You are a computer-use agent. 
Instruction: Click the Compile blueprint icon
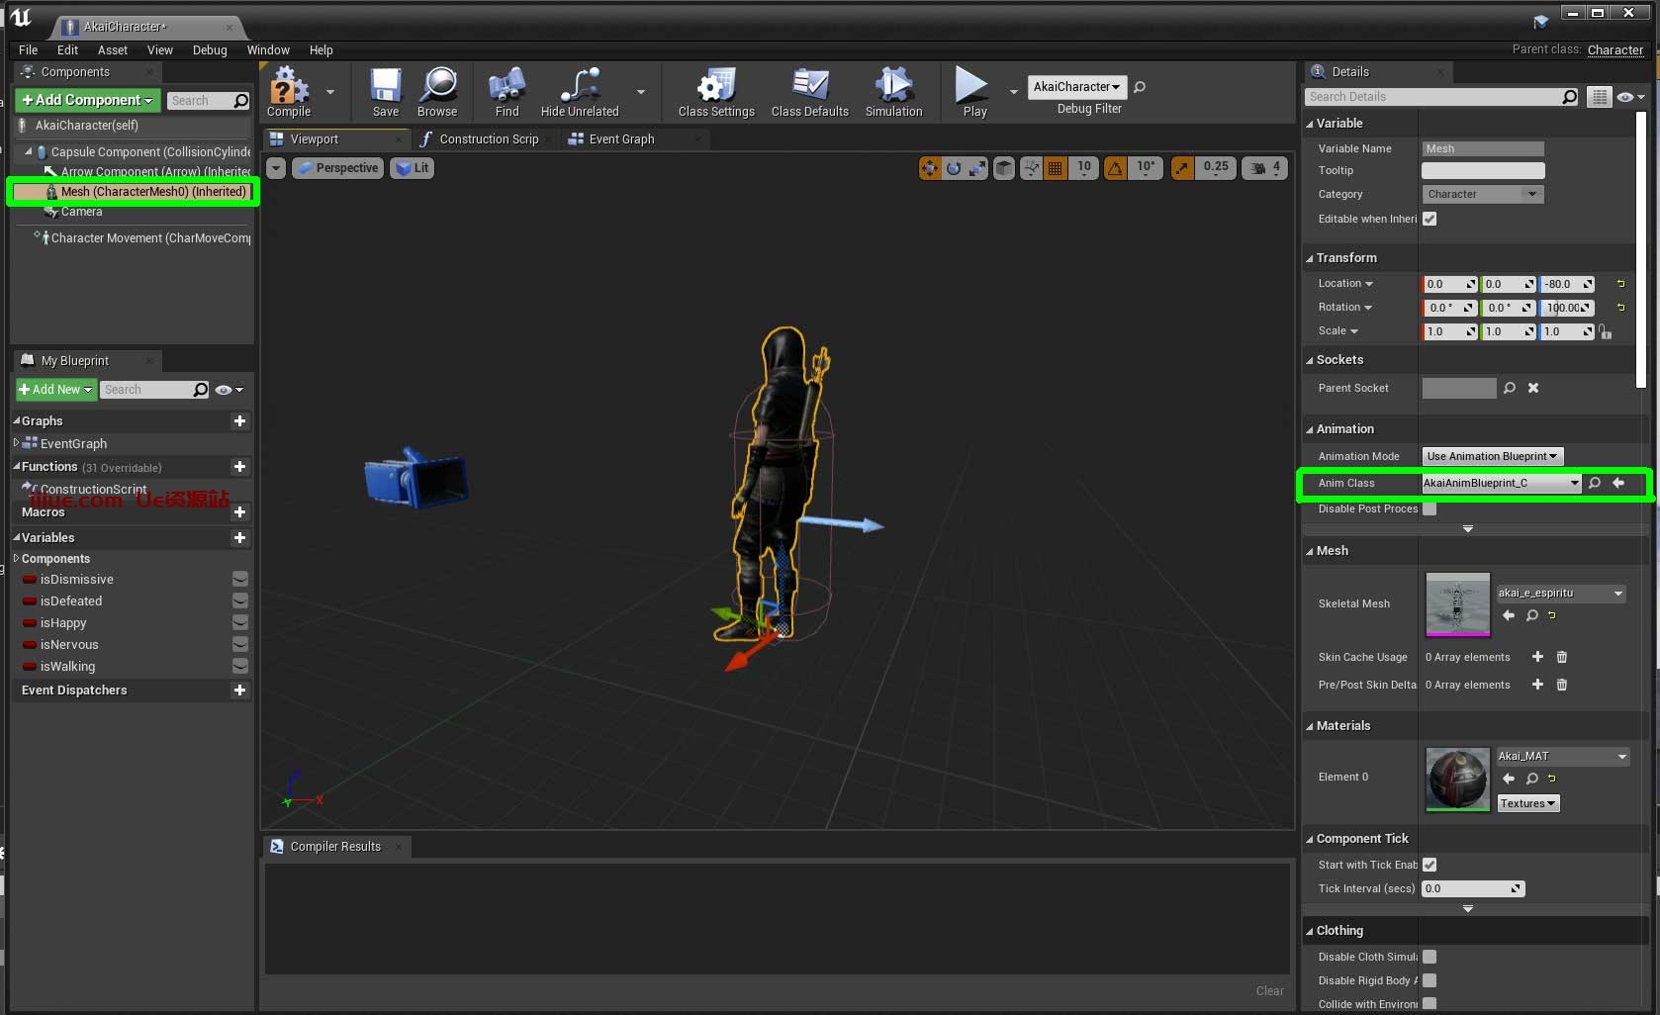pos(288,87)
